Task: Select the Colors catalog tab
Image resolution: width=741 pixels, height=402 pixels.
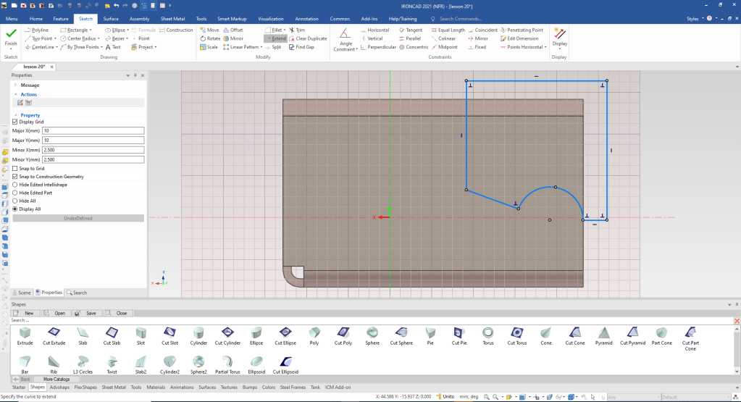Action: point(268,388)
